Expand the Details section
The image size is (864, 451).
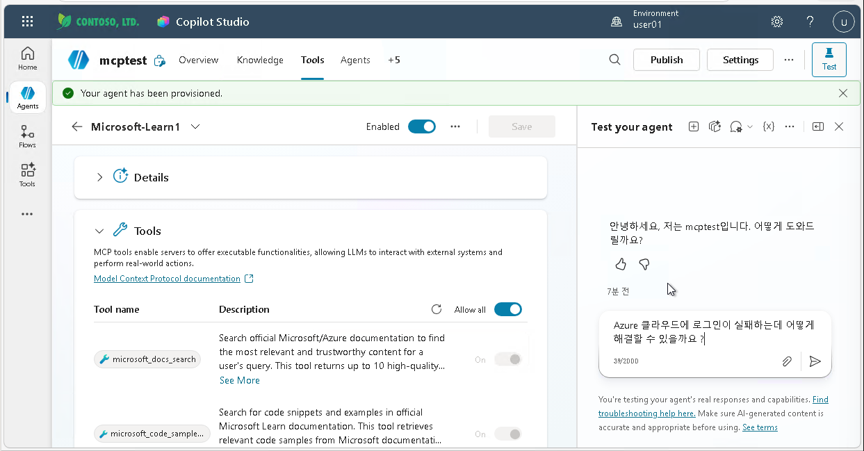[x=100, y=177]
